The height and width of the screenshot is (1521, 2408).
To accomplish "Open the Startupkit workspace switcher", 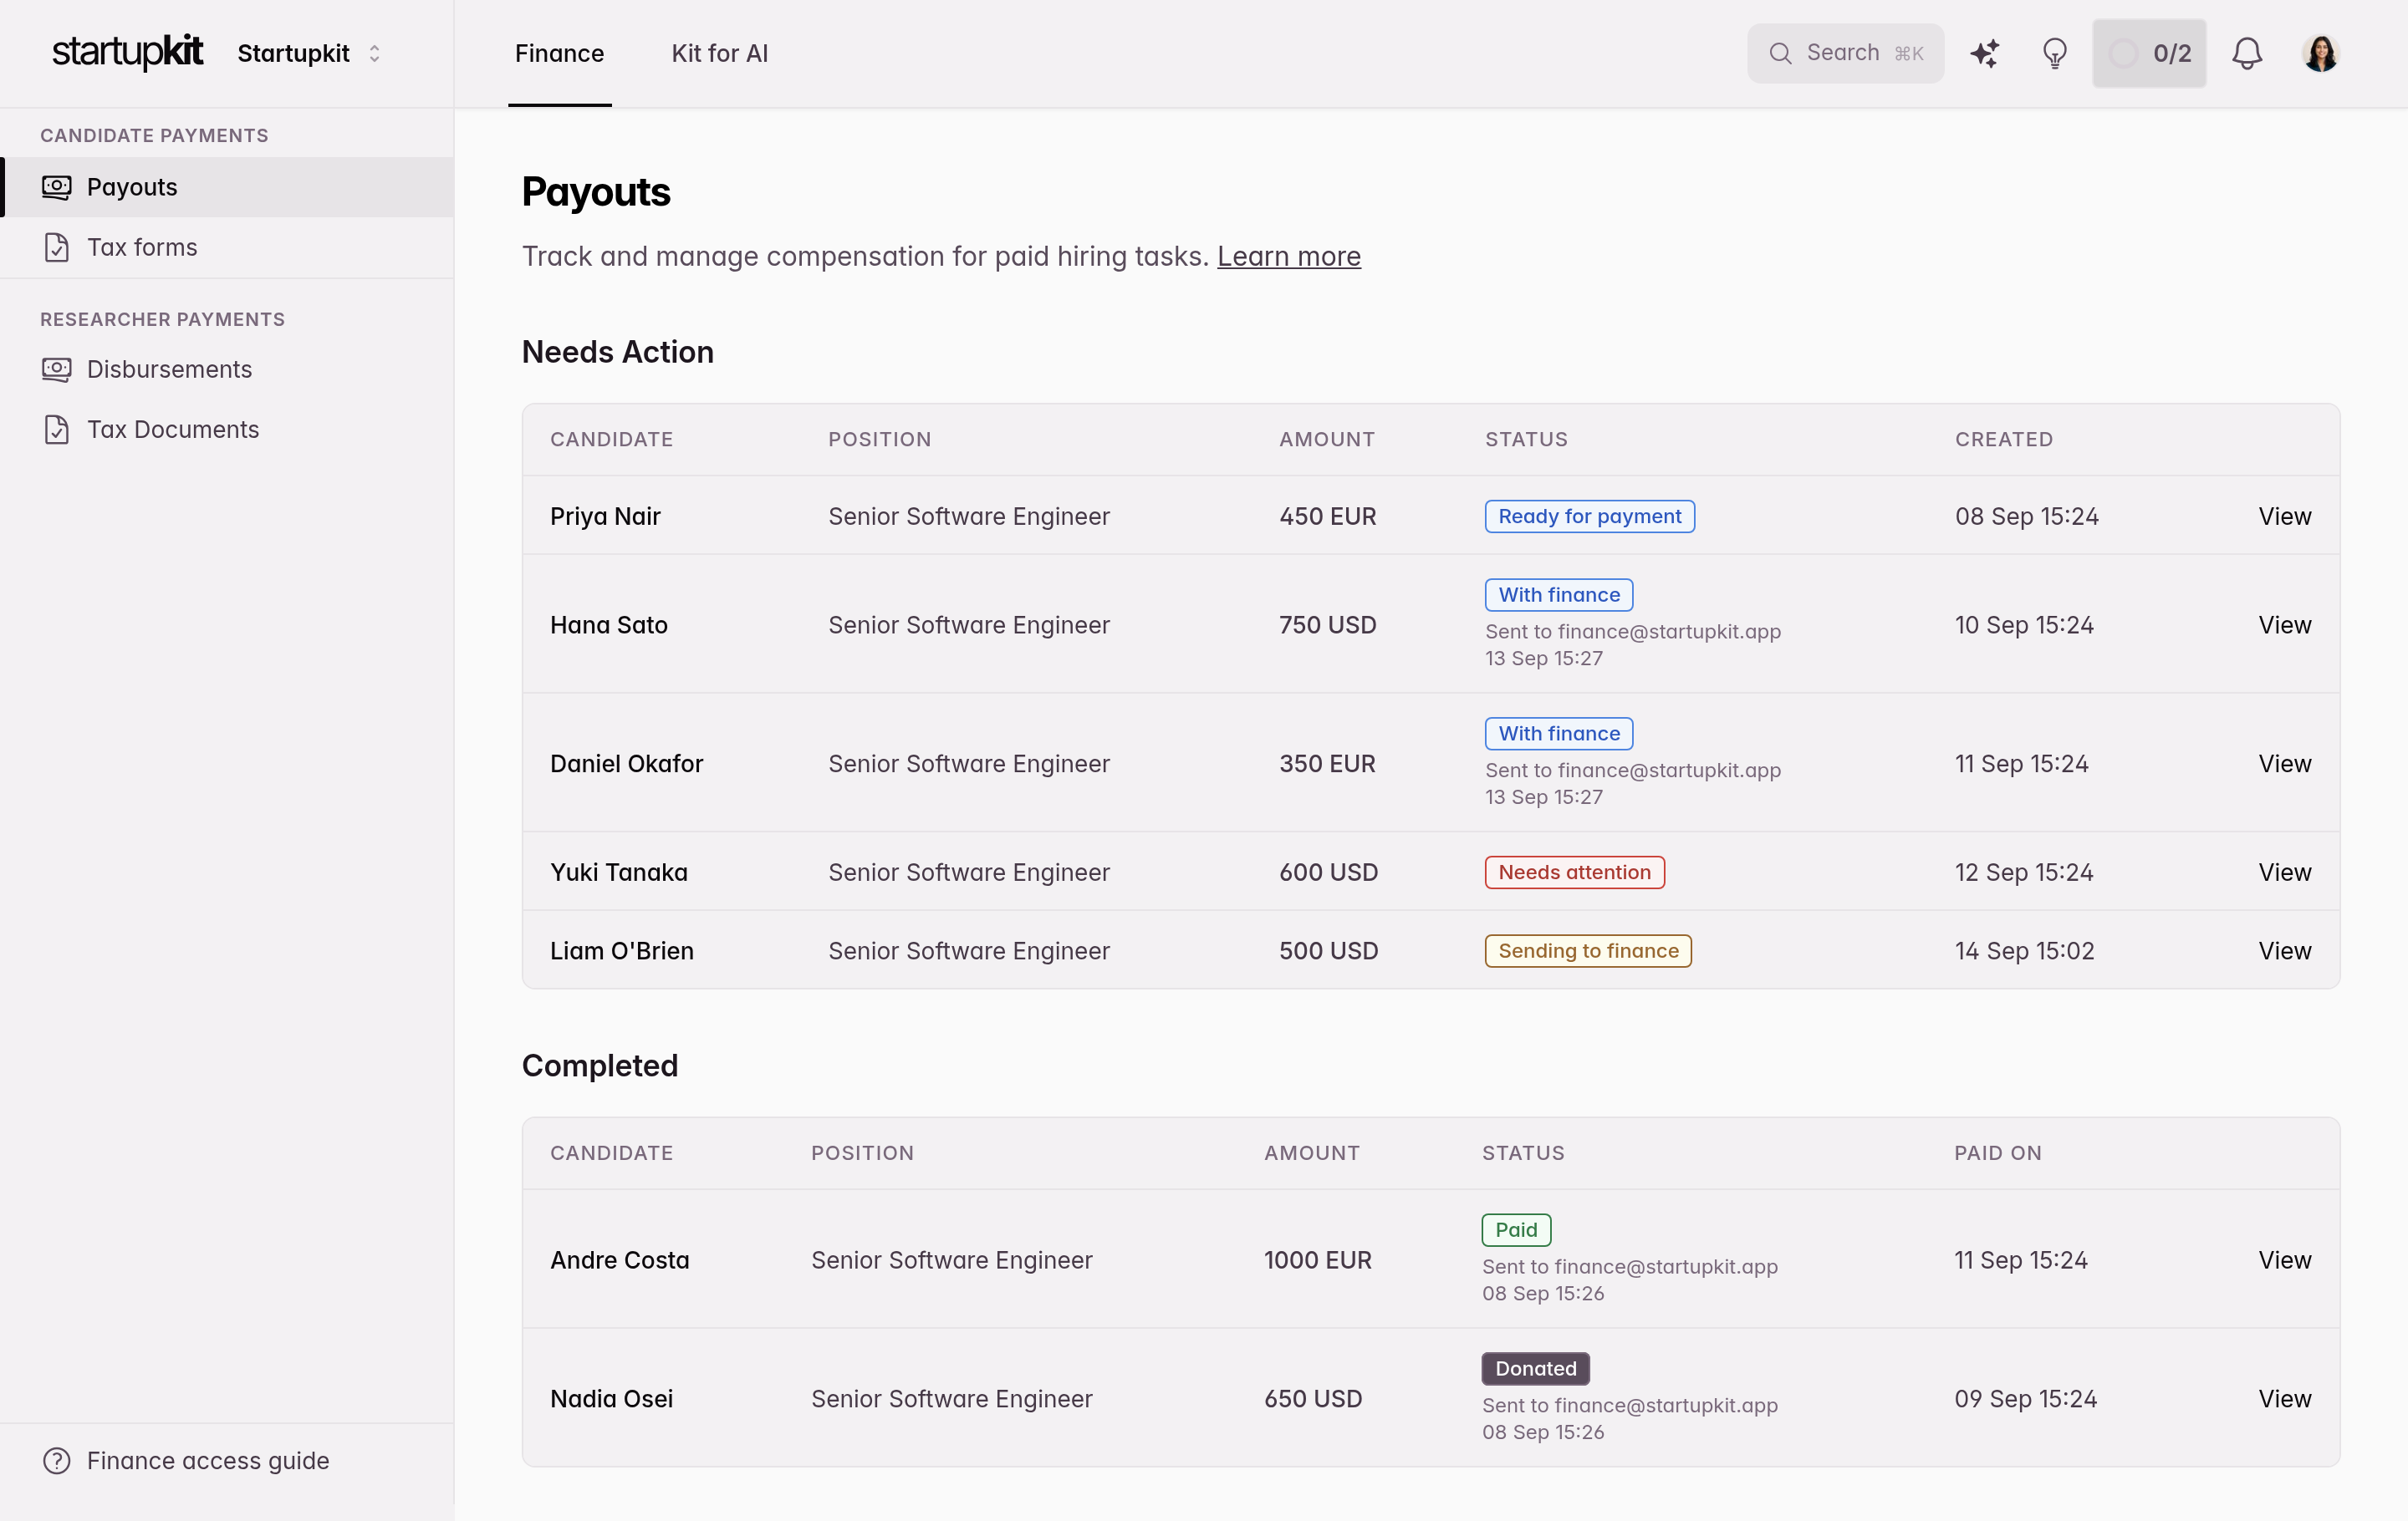I will (309, 53).
